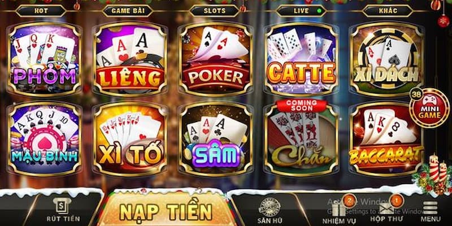Open the LIVE tab
The height and width of the screenshot is (226, 452).
point(301,11)
